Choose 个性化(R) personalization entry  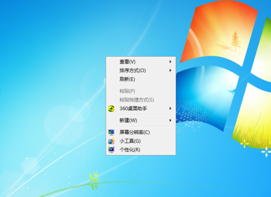click(141, 150)
